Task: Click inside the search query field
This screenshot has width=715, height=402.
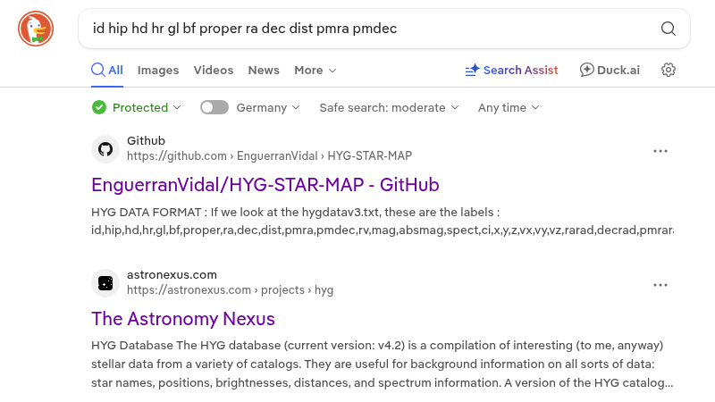Action: [366, 29]
